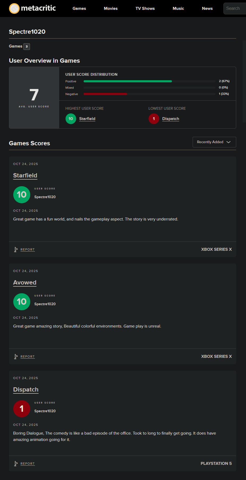The height and width of the screenshot is (480, 246).
Task: Open the Avowed game title link
Action: 25,282
